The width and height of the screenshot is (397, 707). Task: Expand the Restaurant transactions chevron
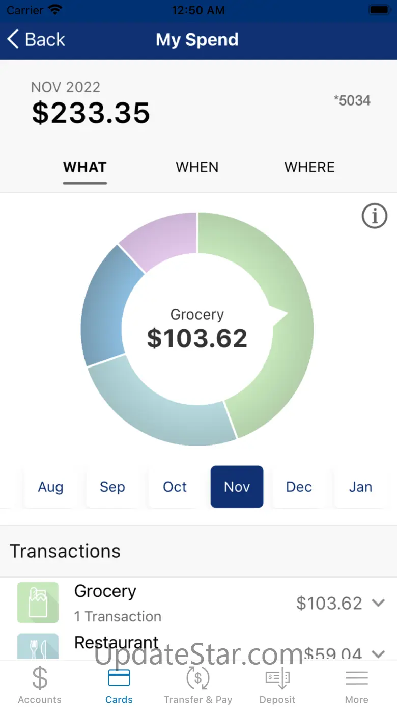(378, 653)
